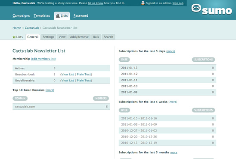Click the padlock icon beside Signed in
Screen dimensions: 236x159
[143, 3]
